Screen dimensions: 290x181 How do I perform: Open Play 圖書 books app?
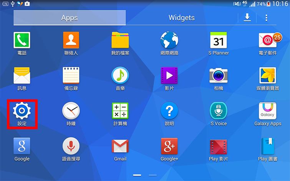[268, 146]
